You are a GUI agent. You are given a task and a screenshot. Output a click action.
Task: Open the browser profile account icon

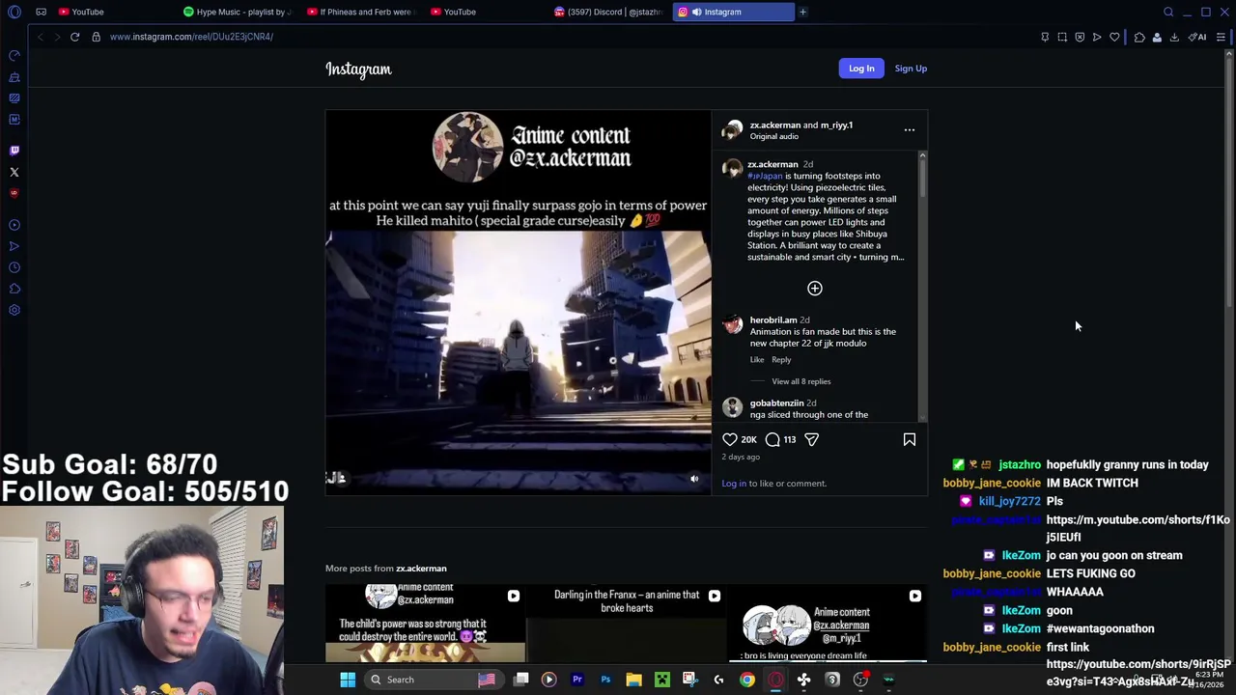click(1157, 37)
